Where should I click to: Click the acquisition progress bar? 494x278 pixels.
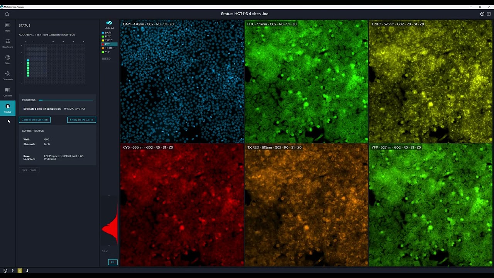[x=66, y=100]
